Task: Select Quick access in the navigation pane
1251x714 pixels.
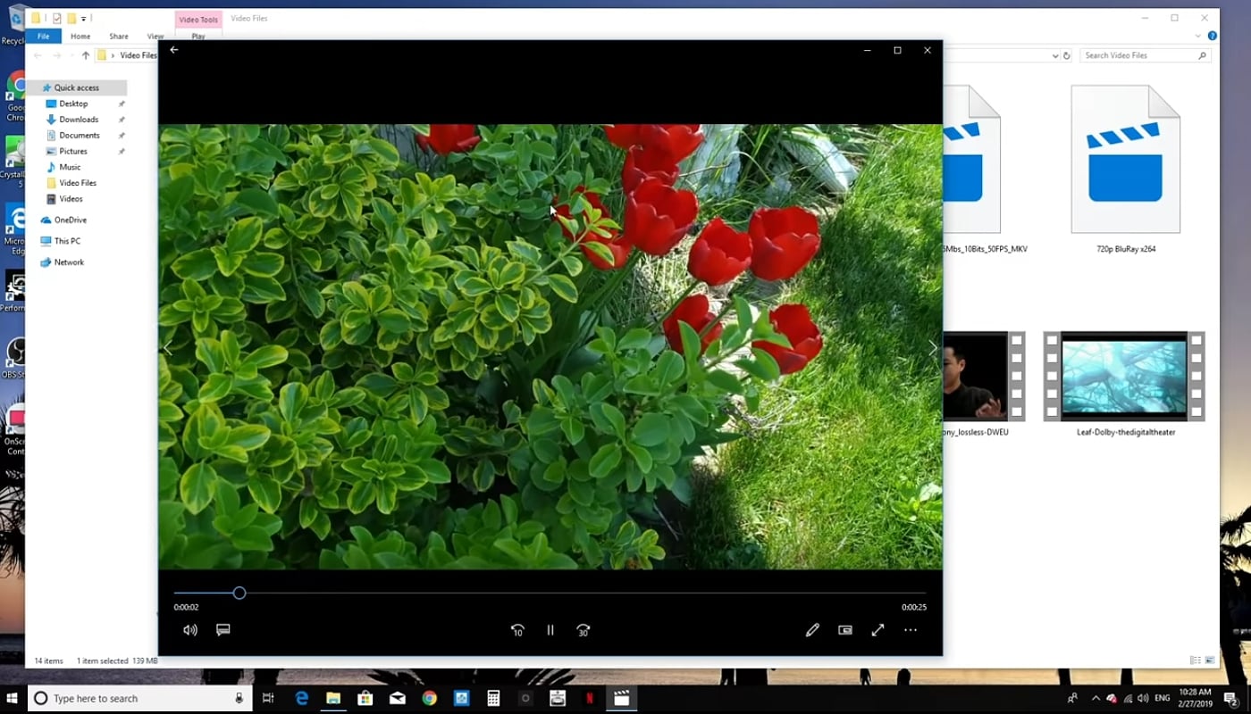Action: (x=76, y=87)
